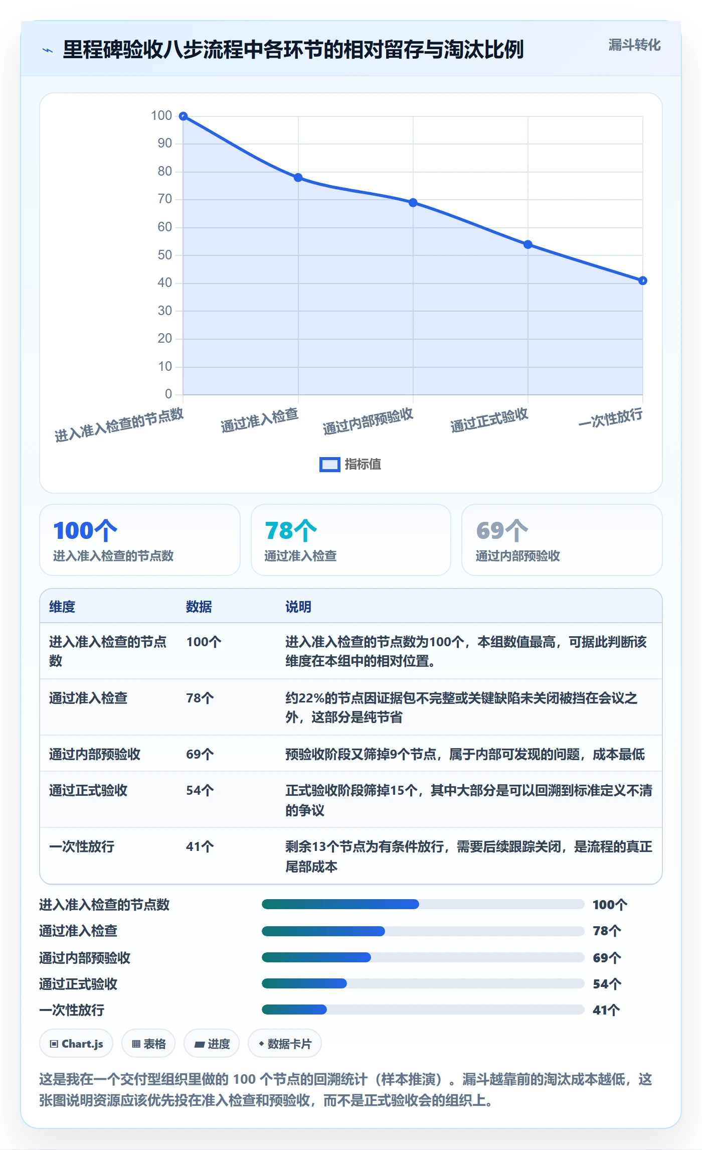The width and height of the screenshot is (702, 1150).
Task: Click the 说明 column header
Action: pos(298,607)
